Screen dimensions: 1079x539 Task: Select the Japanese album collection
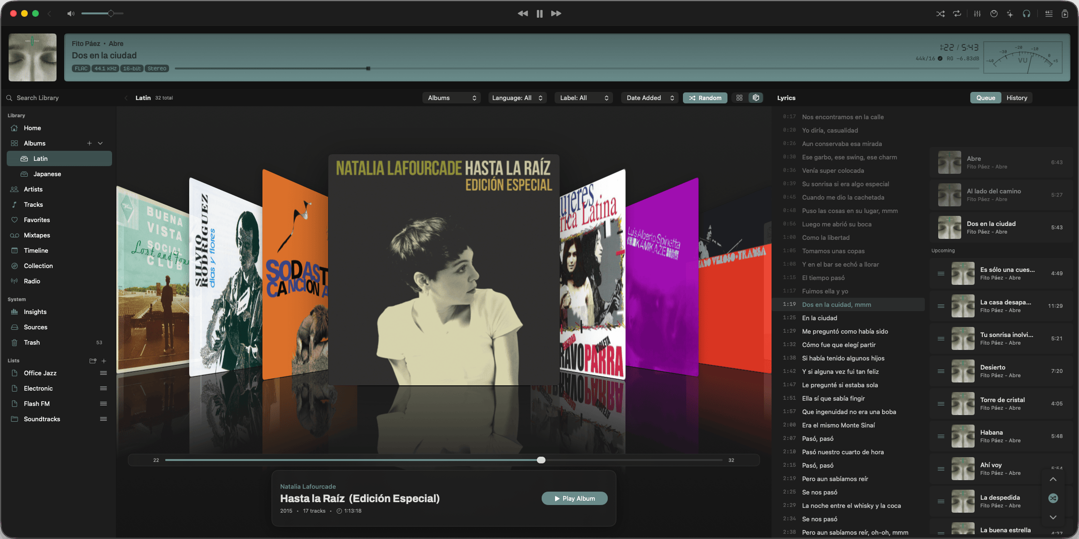click(x=59, y=174)
